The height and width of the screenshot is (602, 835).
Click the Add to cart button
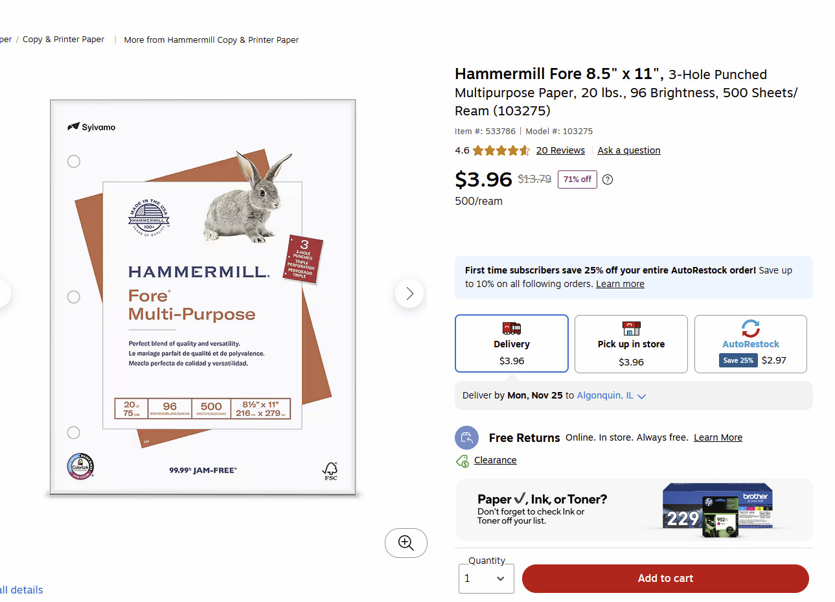pyautogui.click(x=665, y=579)
